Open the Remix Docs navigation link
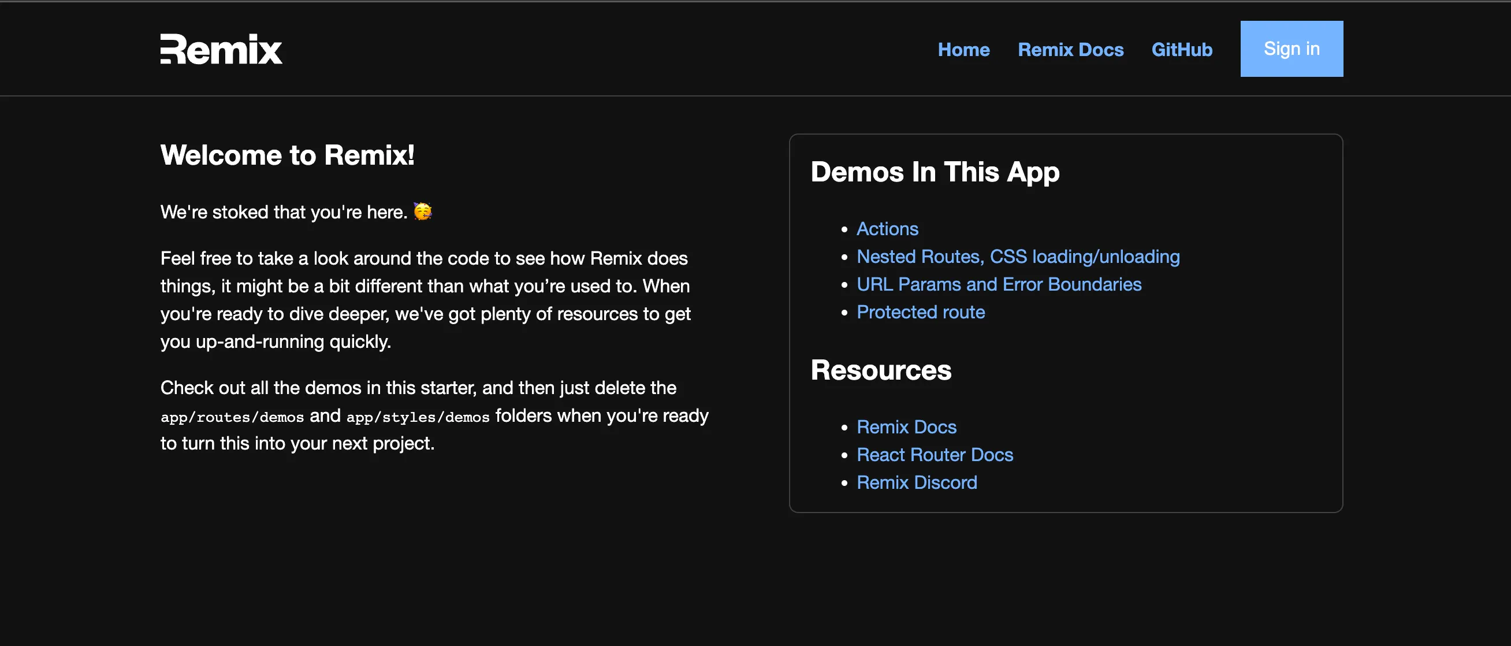Image resolution: width=1511 pixels, height=646 pixels. [x=1070, y=50]
